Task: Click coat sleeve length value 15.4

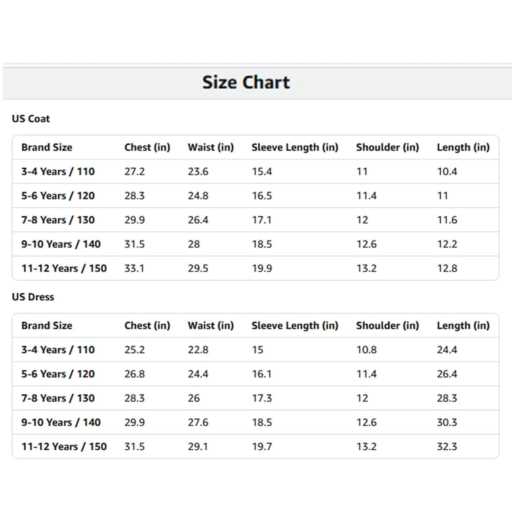Action: coord(262,172)
